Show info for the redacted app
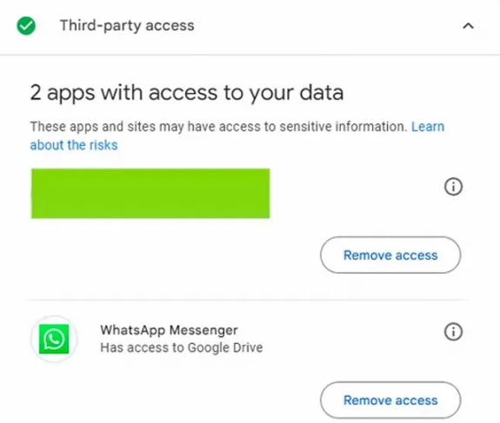Image resolution: width=500 pixels, height=423 pixels. [453, 187]
